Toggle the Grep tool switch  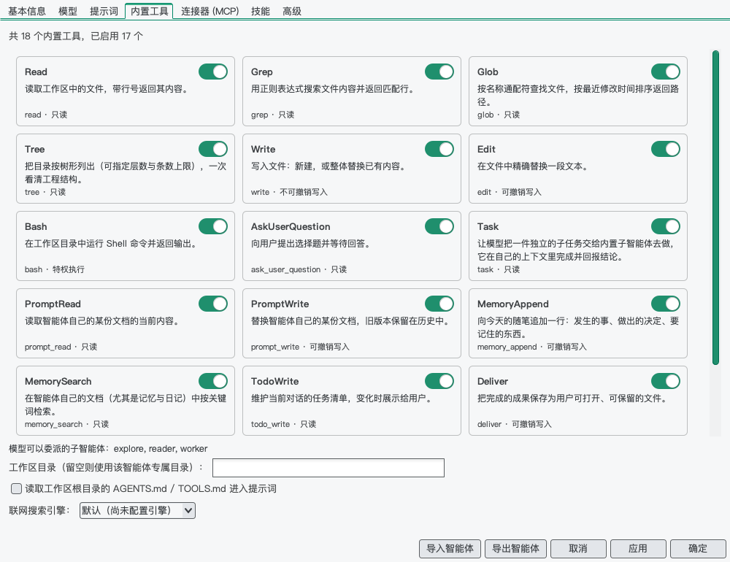click(x=439, y=72)
